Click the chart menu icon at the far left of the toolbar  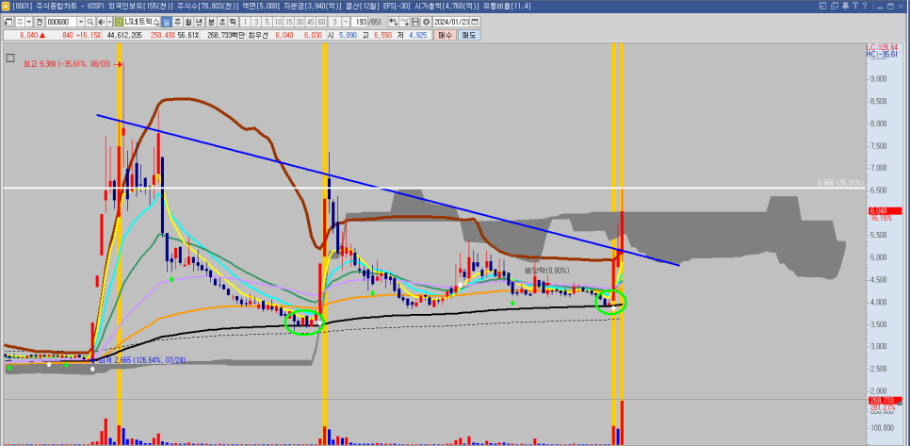tap(8, 22)
